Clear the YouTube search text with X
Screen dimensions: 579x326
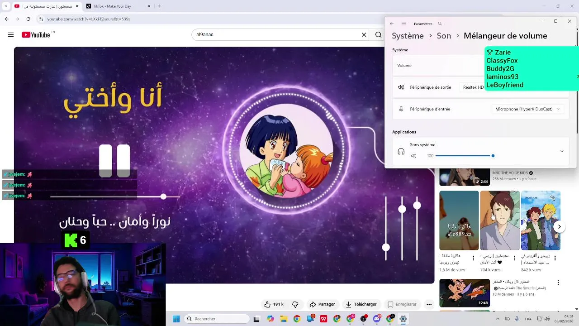364,34
